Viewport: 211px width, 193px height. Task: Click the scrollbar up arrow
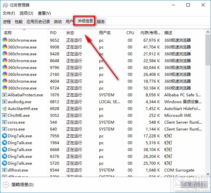(208, 32)
